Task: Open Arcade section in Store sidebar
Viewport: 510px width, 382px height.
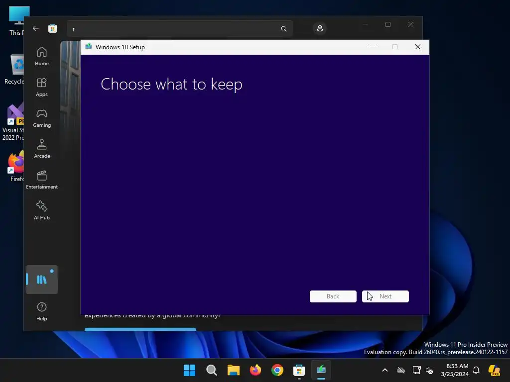Action: point(42,149)
